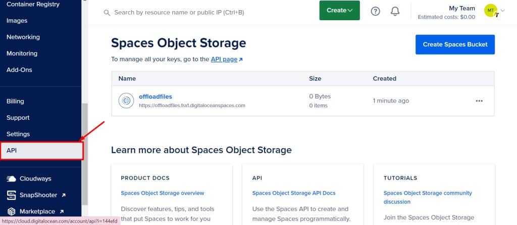Click the Size column header
Screen dimensions: 517x225
315,79
